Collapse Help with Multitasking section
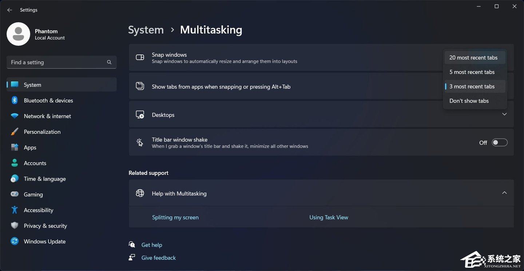The height and width of the screenshot is (271, 524). click(x=504, y=193)
